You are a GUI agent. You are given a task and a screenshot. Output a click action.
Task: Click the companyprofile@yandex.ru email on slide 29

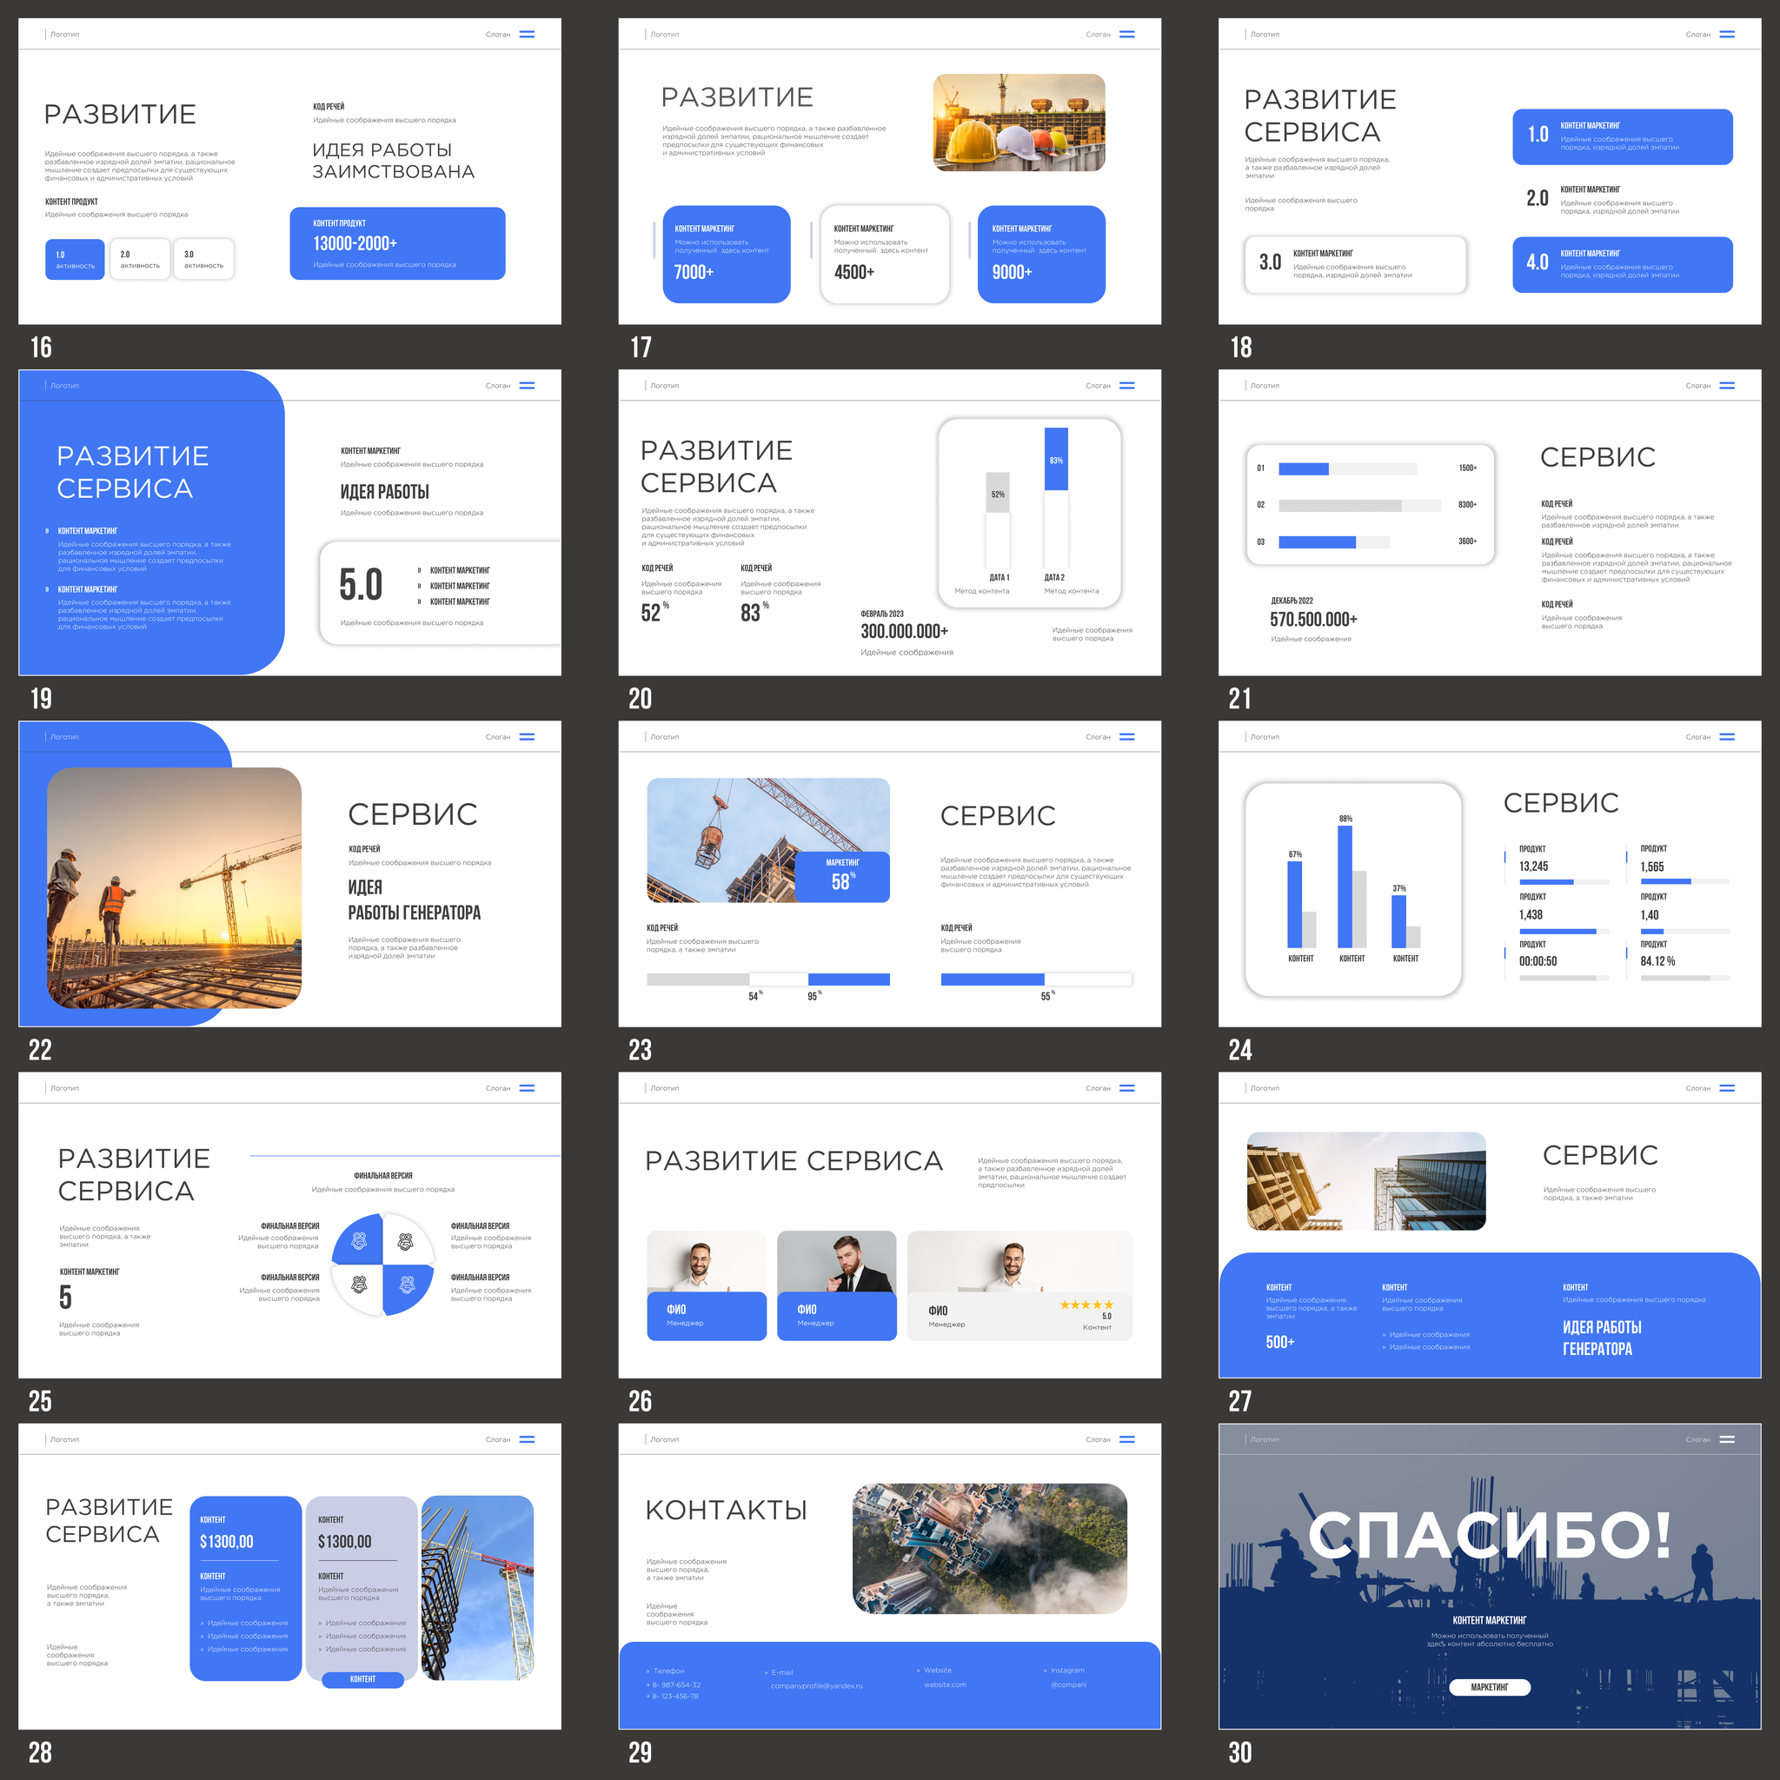(817, 1685)
